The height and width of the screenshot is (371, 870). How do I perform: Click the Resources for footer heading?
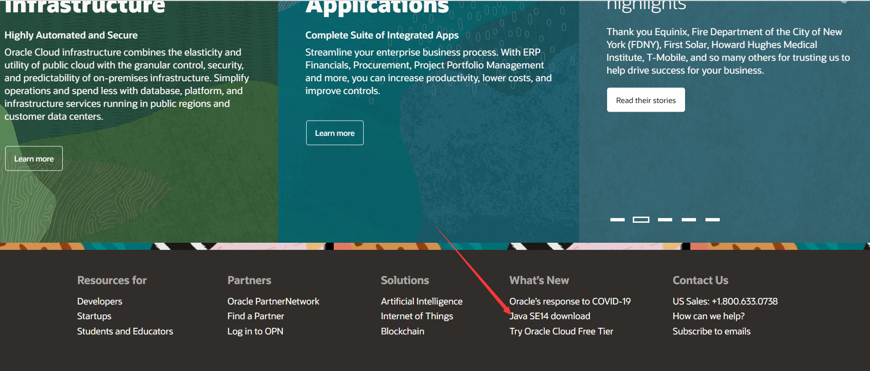(x=112, y=280)
